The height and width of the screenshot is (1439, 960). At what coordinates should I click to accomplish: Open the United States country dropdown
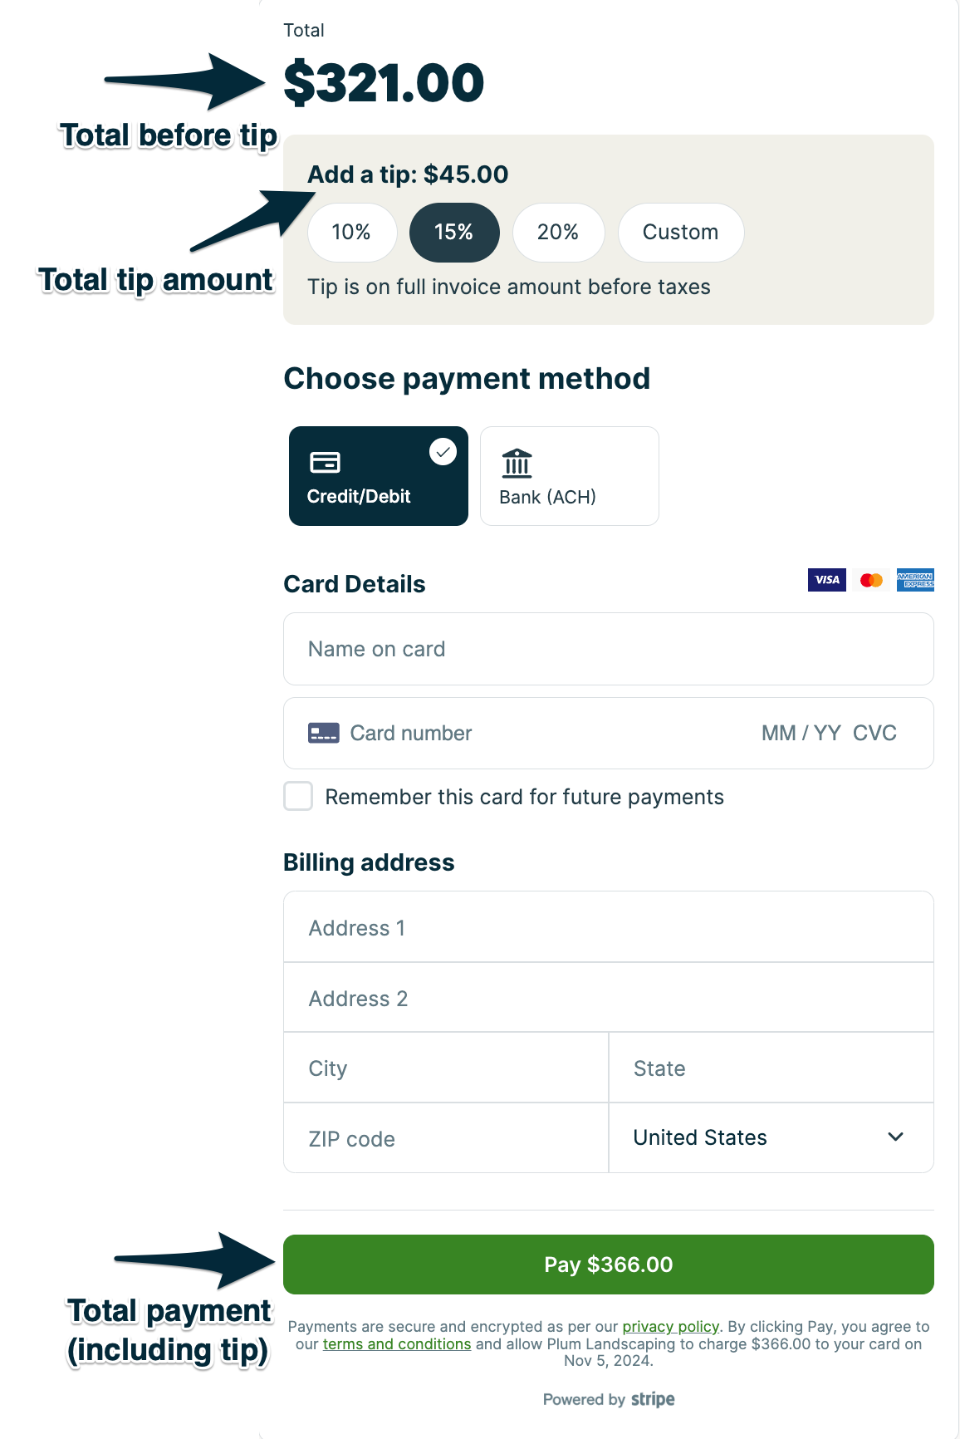771,1137
